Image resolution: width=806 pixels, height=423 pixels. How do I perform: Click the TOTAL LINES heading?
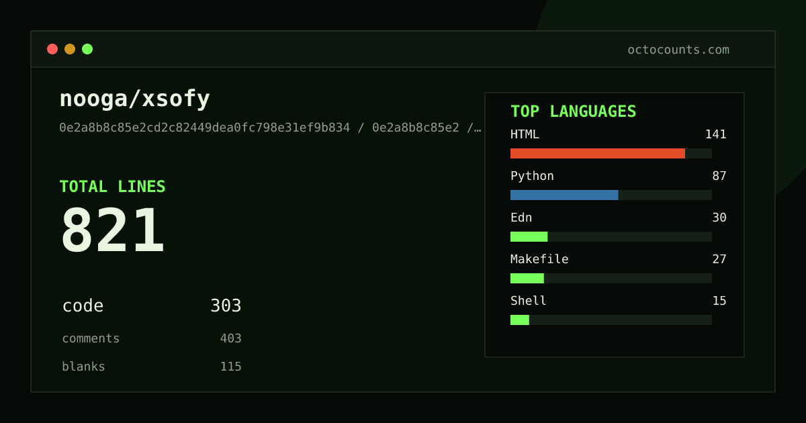(x=112, y=187)
